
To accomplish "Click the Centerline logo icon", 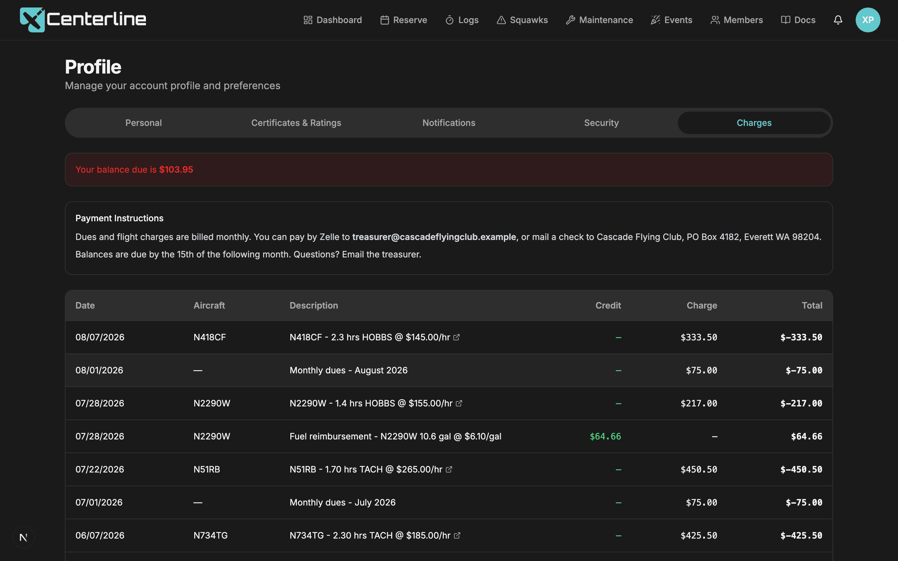I will click(32, 20).
